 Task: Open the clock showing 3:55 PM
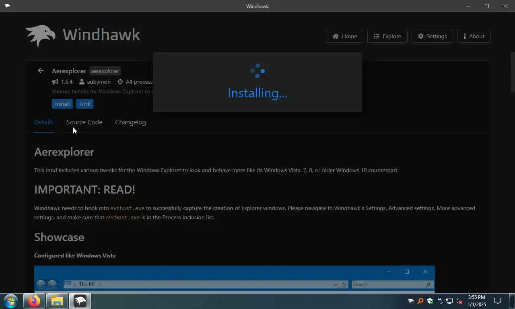[476, 301]
